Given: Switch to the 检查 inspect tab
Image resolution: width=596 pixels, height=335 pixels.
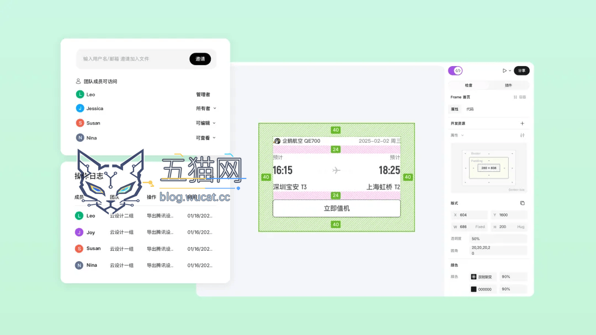Looking at the screenshot, I should pyautogui.click(x=469, y=85).
